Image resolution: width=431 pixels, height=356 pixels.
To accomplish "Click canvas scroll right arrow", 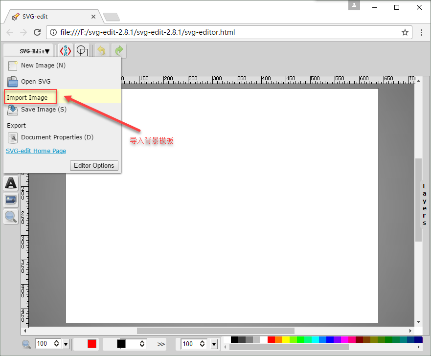I will [x=410, y=331].
